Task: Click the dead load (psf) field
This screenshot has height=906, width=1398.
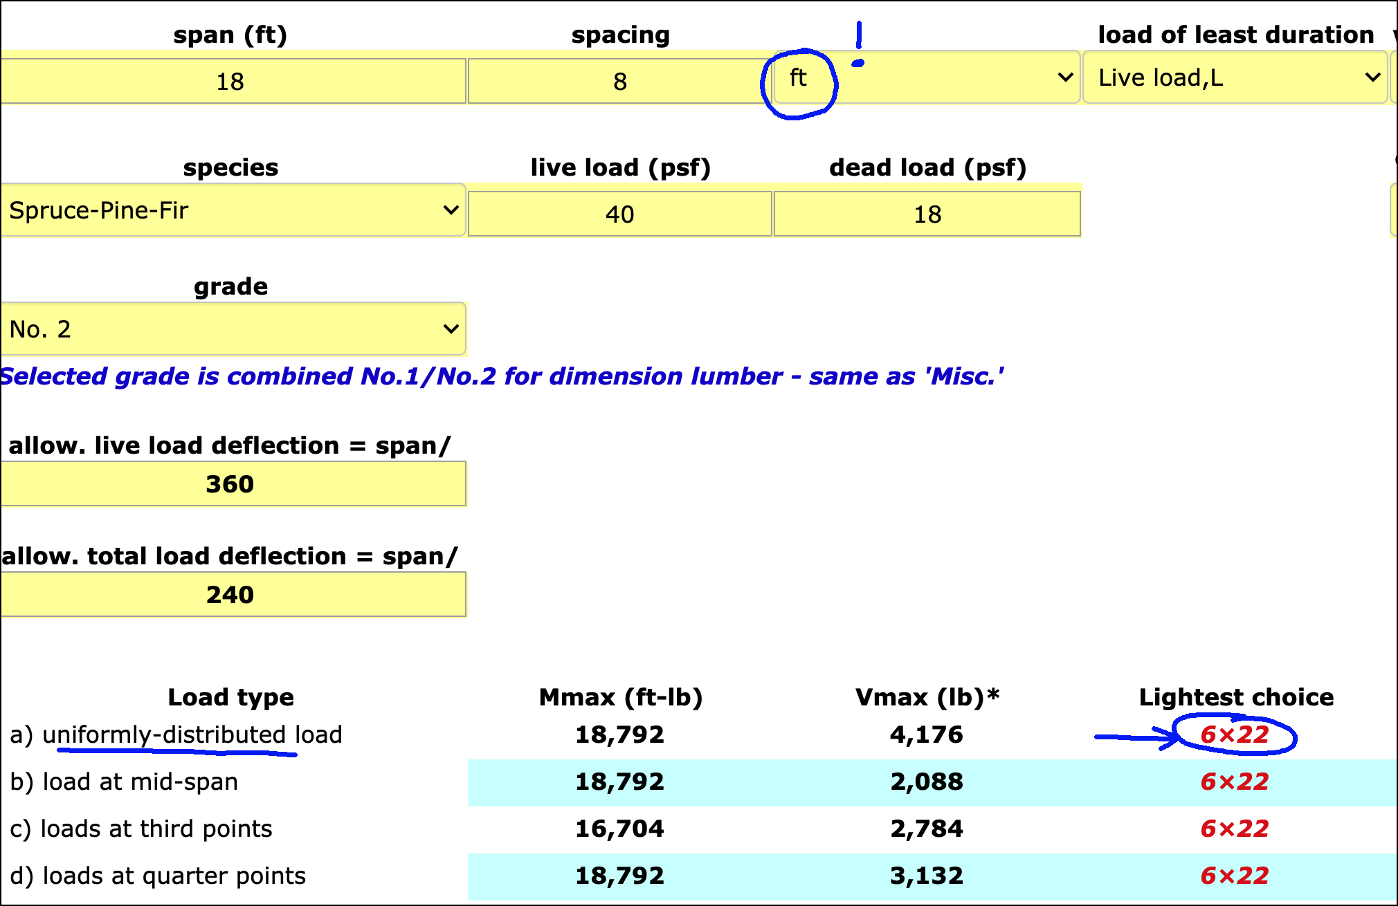Action: 927,214
